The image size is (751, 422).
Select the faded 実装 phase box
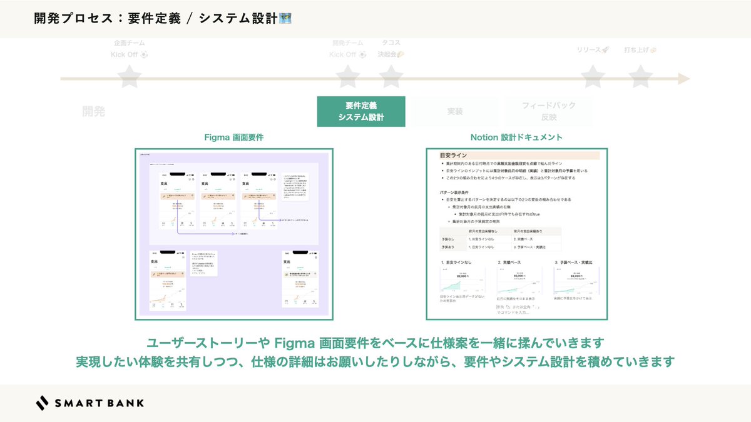coord(455,111)
